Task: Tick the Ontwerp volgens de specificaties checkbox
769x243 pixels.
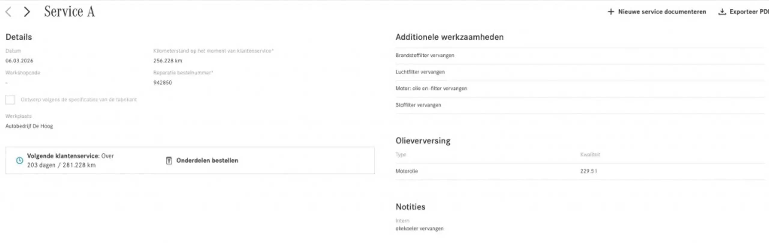Action: [x=10, y=100]
